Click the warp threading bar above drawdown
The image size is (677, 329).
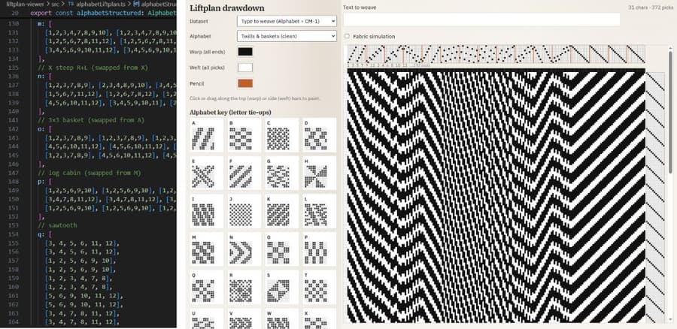pyautogui.click(x=496, y=56)
